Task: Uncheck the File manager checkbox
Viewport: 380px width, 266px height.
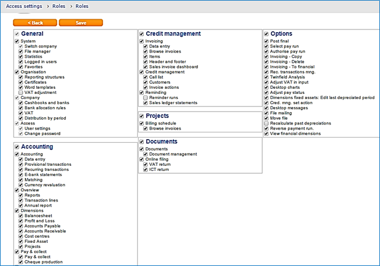Action: 21,52
